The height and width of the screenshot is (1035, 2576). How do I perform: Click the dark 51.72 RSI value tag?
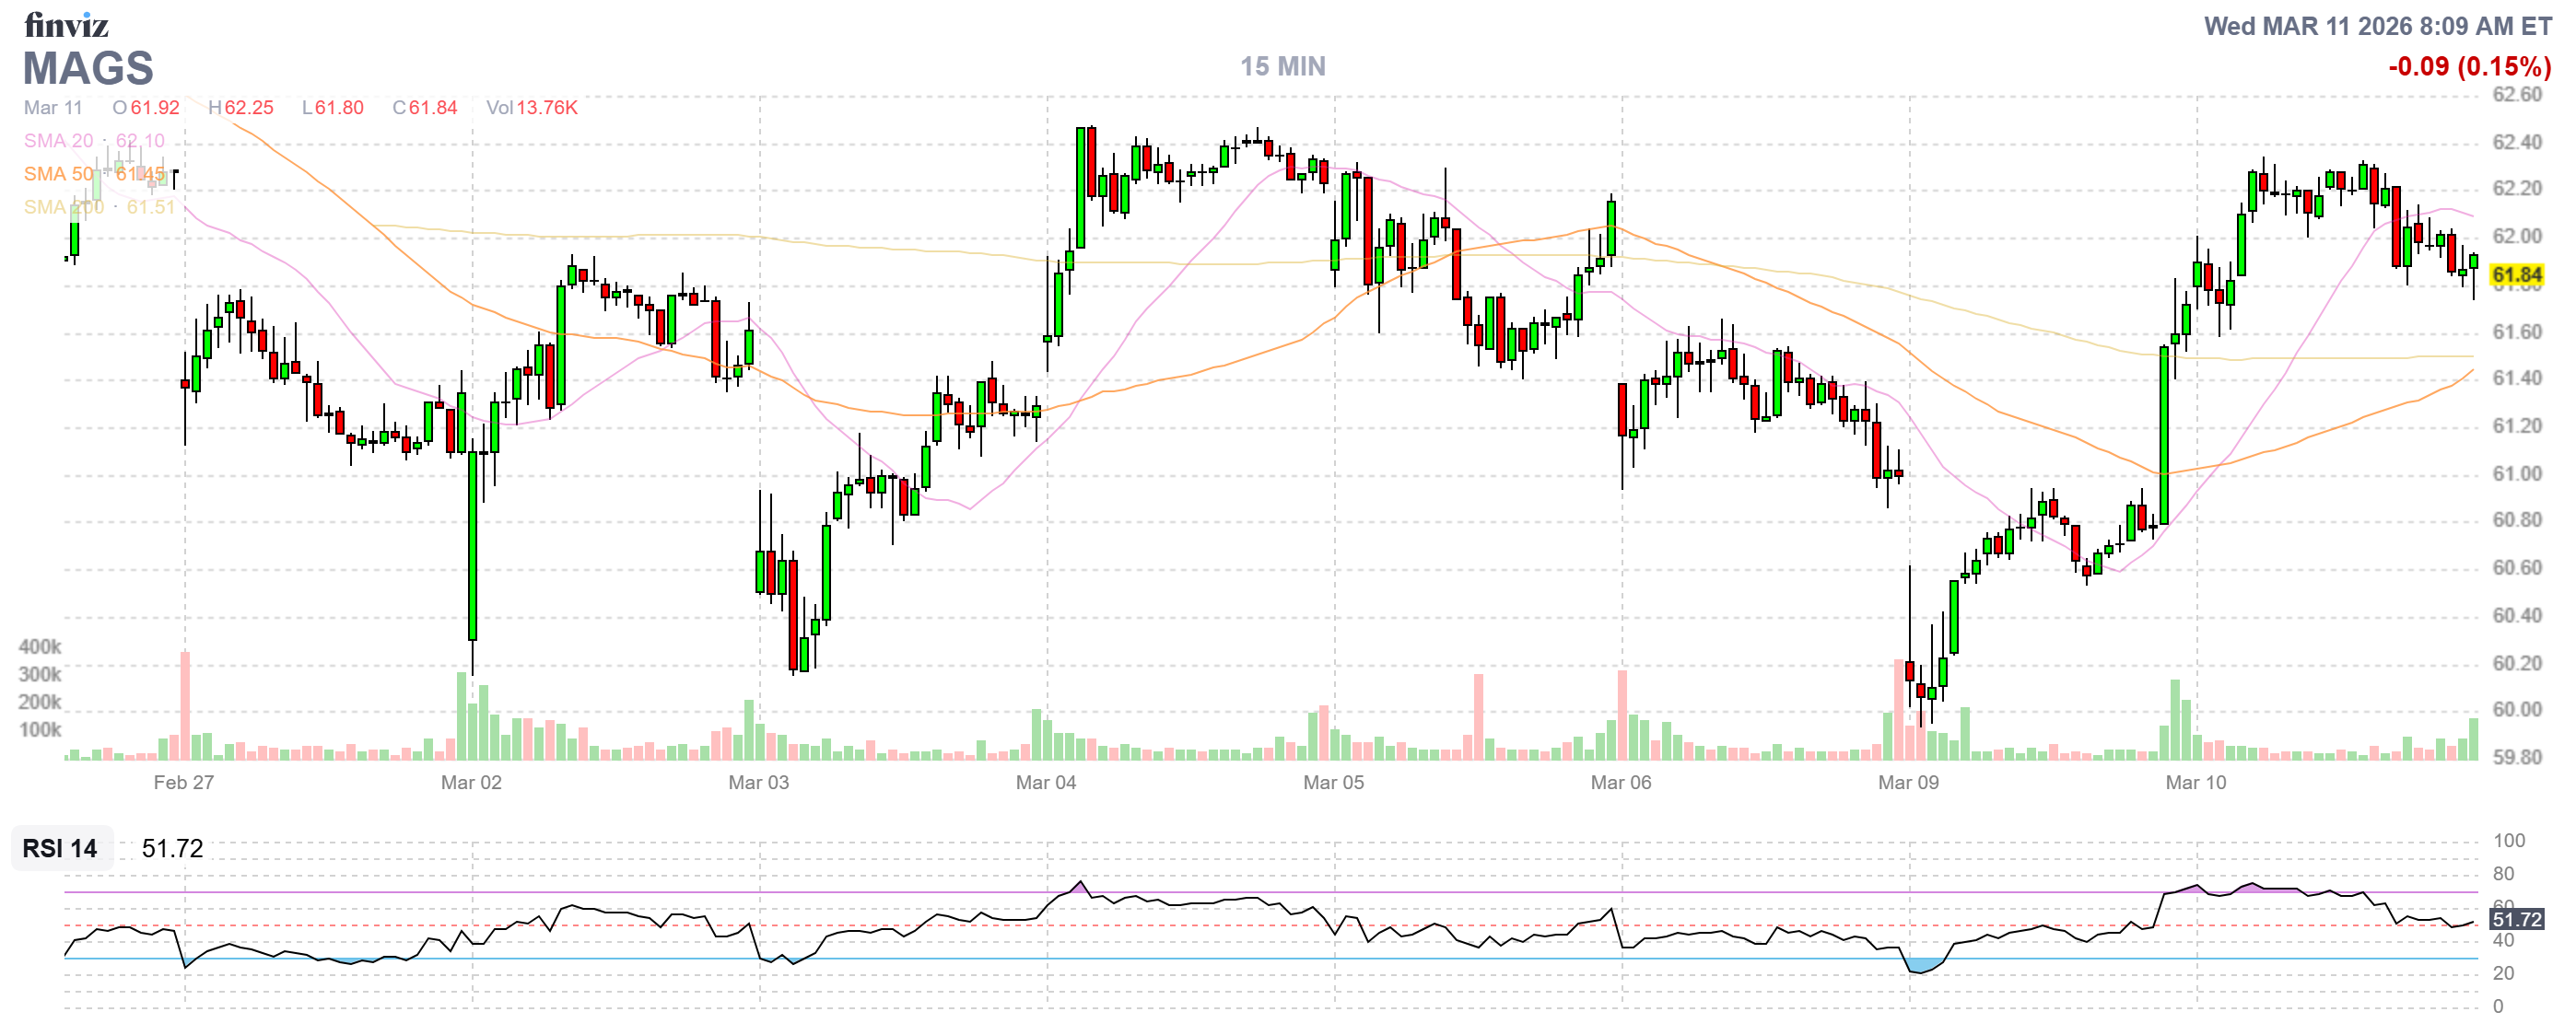(2516, 919)
